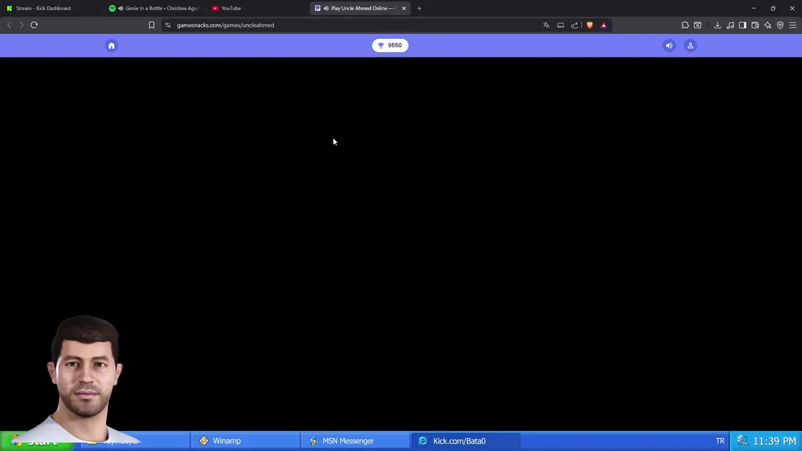The image size is (802, 451).
Task: Open the GameSnacks profile icon
Action: point(690,45)
